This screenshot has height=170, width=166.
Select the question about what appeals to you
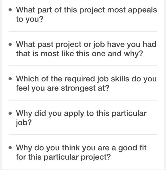(83, 15)
